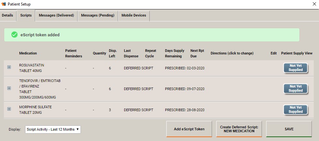Viewport: 319px width, 141px height.
Task: Expand the Morphine Sulfate row plus icon
Action: tap(9, 109)
